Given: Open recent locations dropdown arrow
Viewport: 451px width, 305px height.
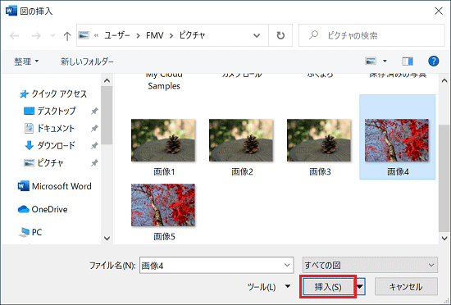Looking at the screenshot, I should click(52, 35).
